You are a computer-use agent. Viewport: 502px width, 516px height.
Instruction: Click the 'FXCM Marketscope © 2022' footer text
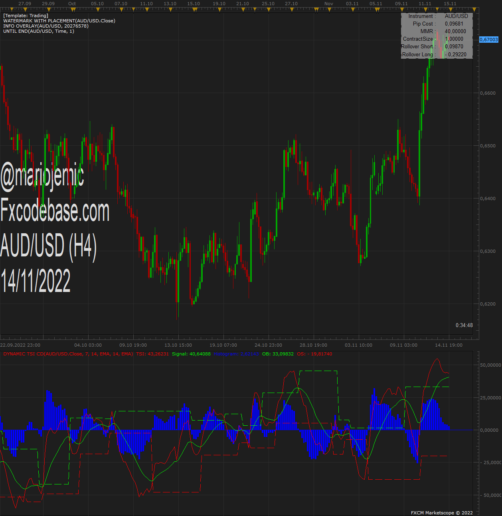[x=442, y=513]
